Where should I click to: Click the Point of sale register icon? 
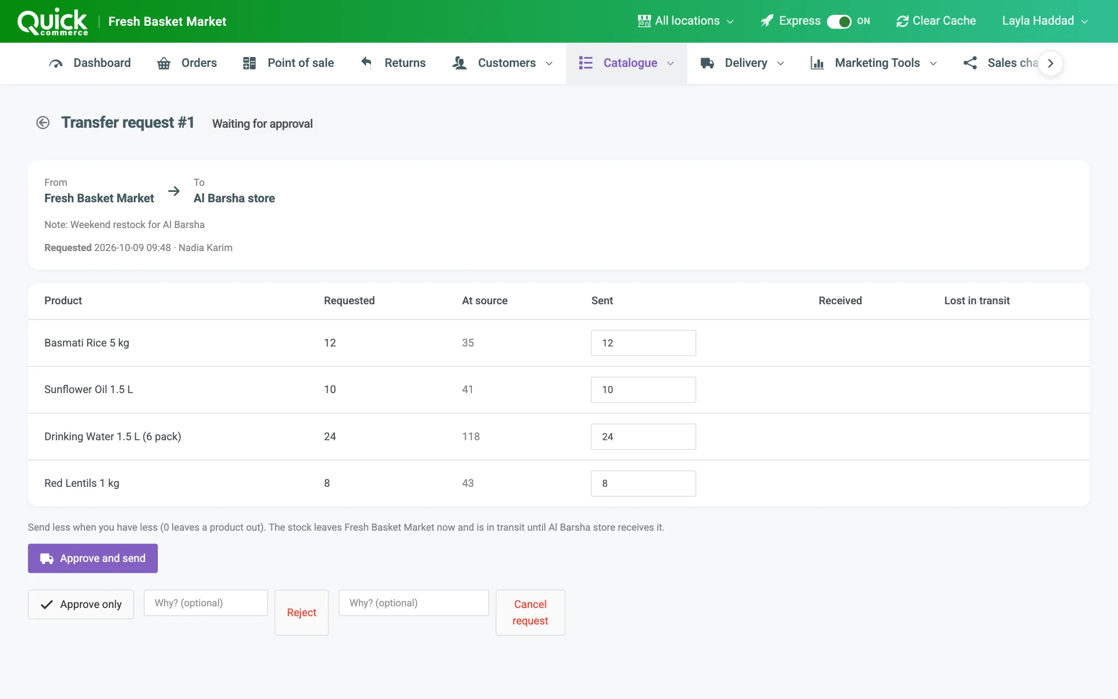249,63
